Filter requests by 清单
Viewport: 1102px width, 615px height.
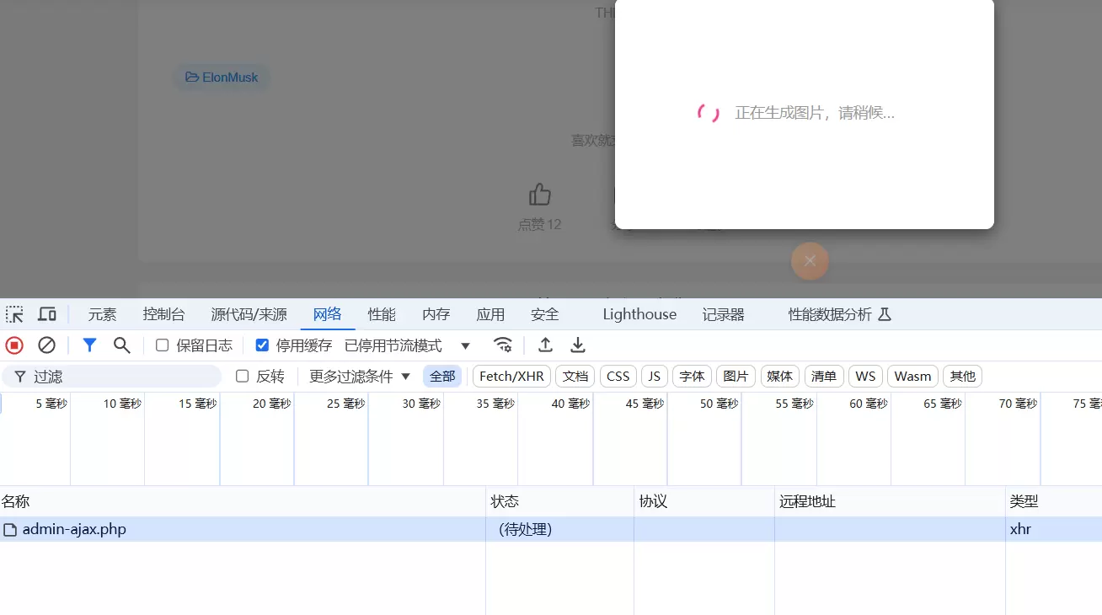(824, 377)
